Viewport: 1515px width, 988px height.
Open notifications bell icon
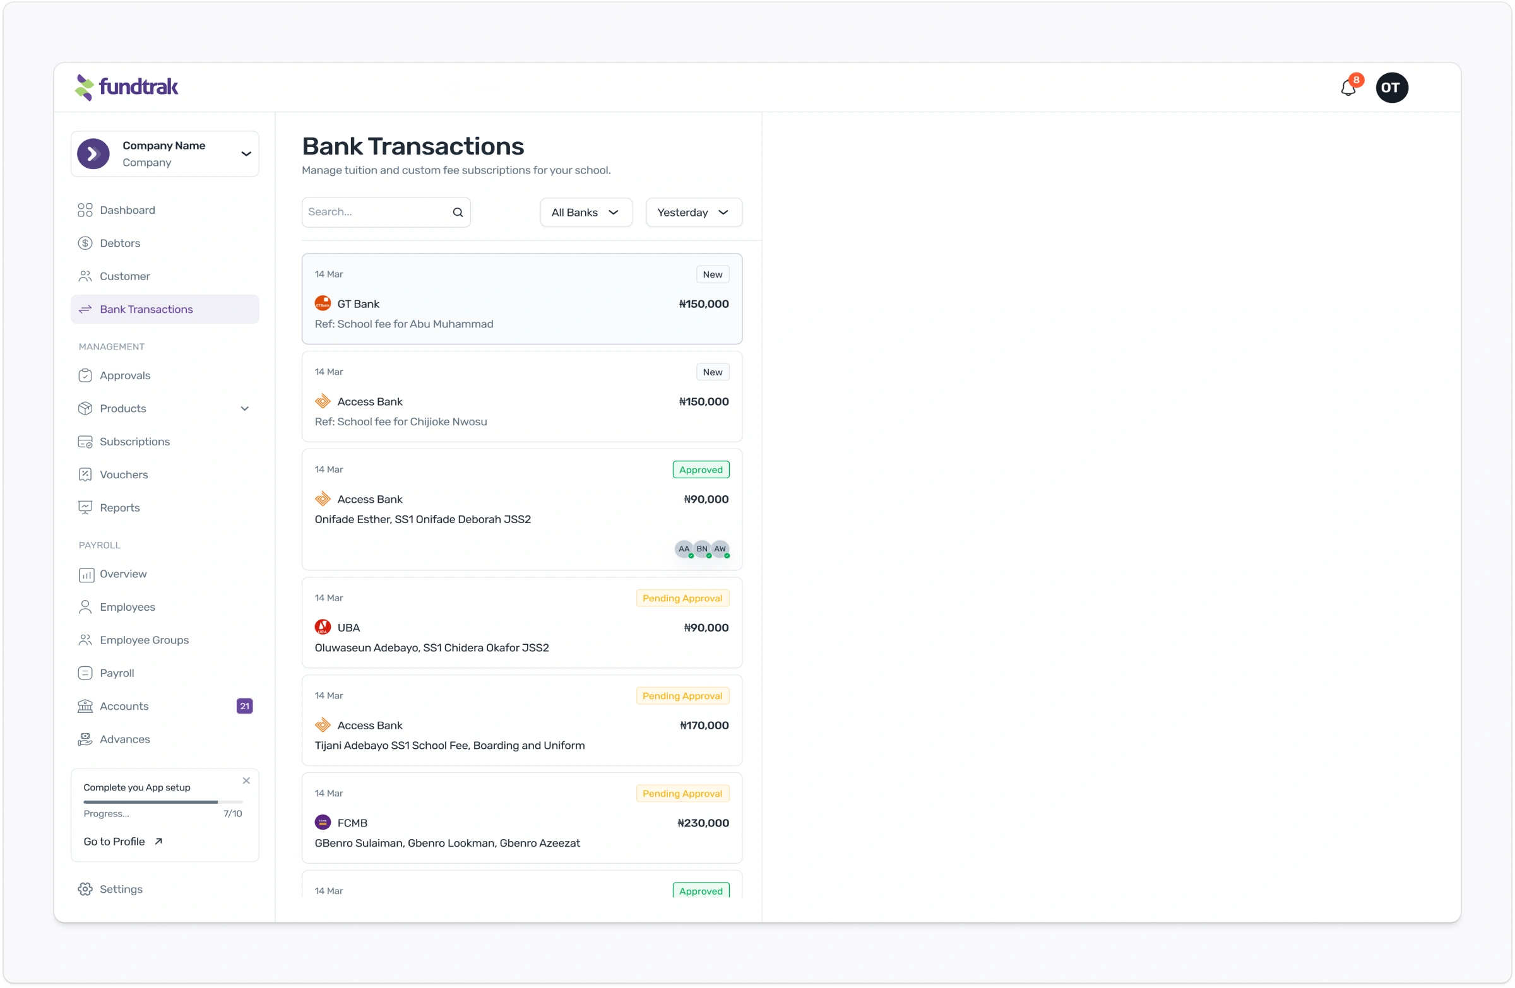[1348, 88]
